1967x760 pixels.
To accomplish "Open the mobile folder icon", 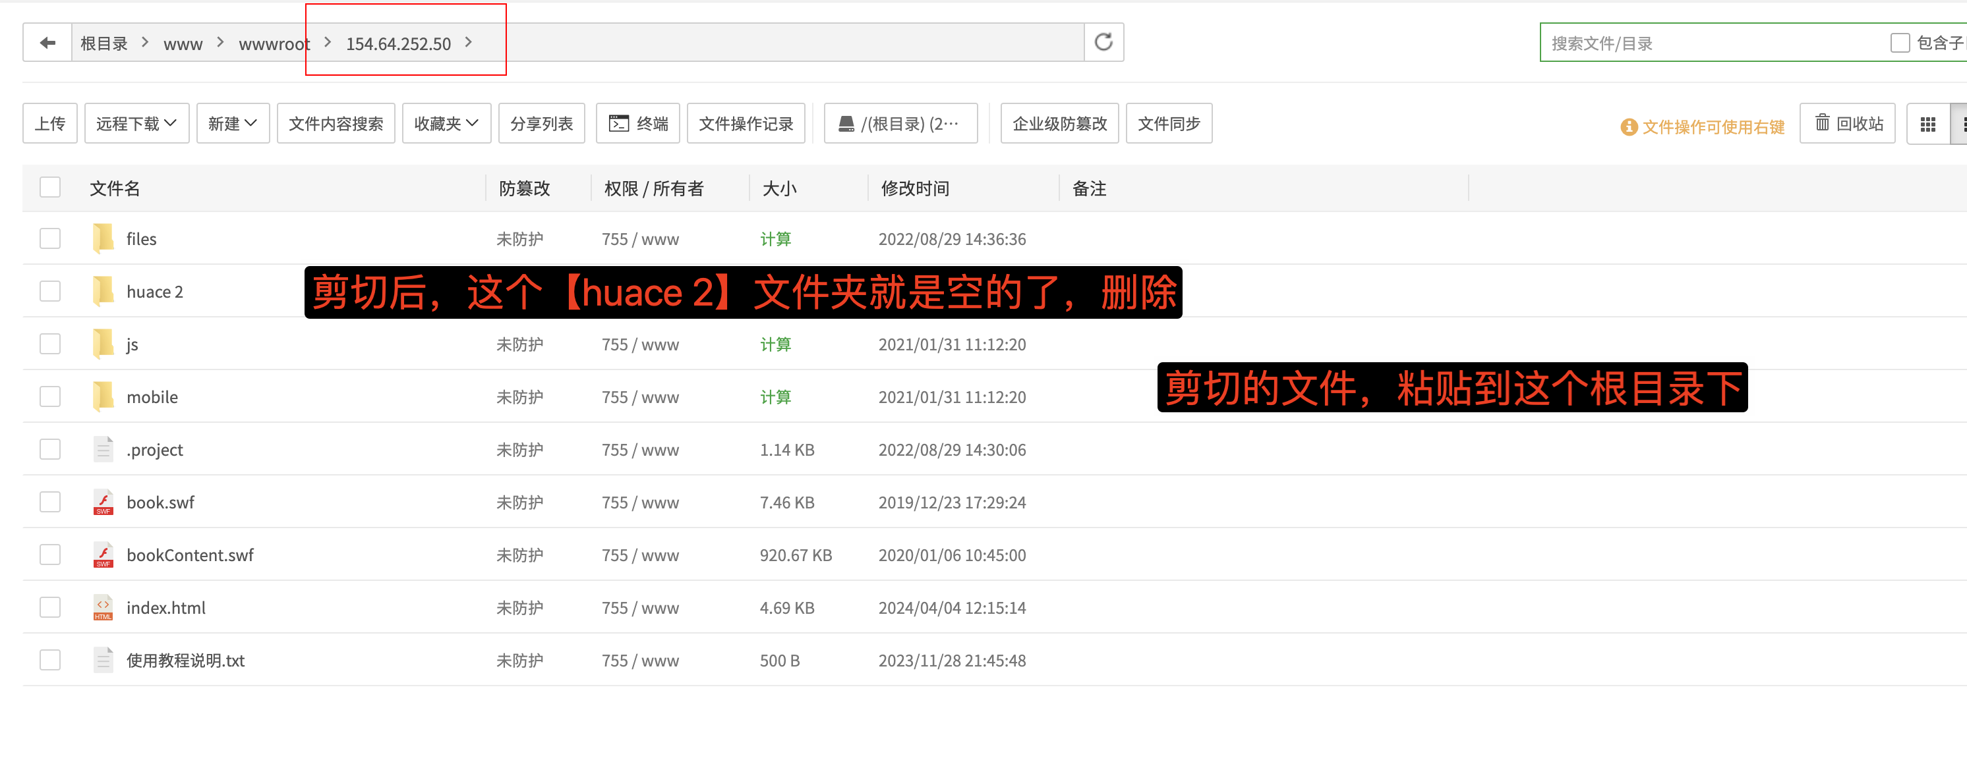I will pos(102,396).
